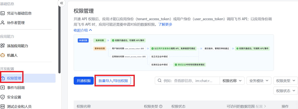Open the 了解更多 link
This screenshot has width=298, height=109.
tap(165, 24)
